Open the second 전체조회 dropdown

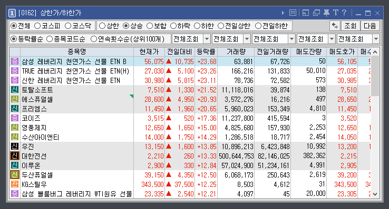coord(247,39)
